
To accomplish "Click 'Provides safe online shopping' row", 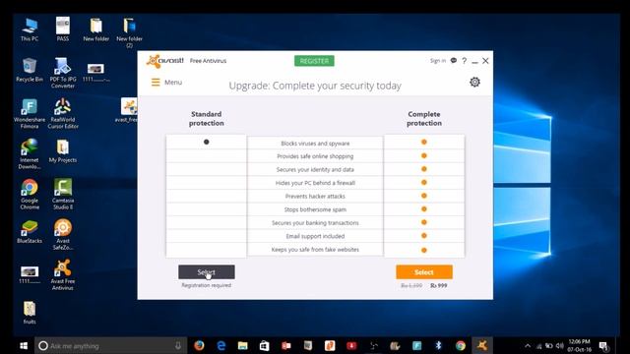I will (x=315, y=156).
